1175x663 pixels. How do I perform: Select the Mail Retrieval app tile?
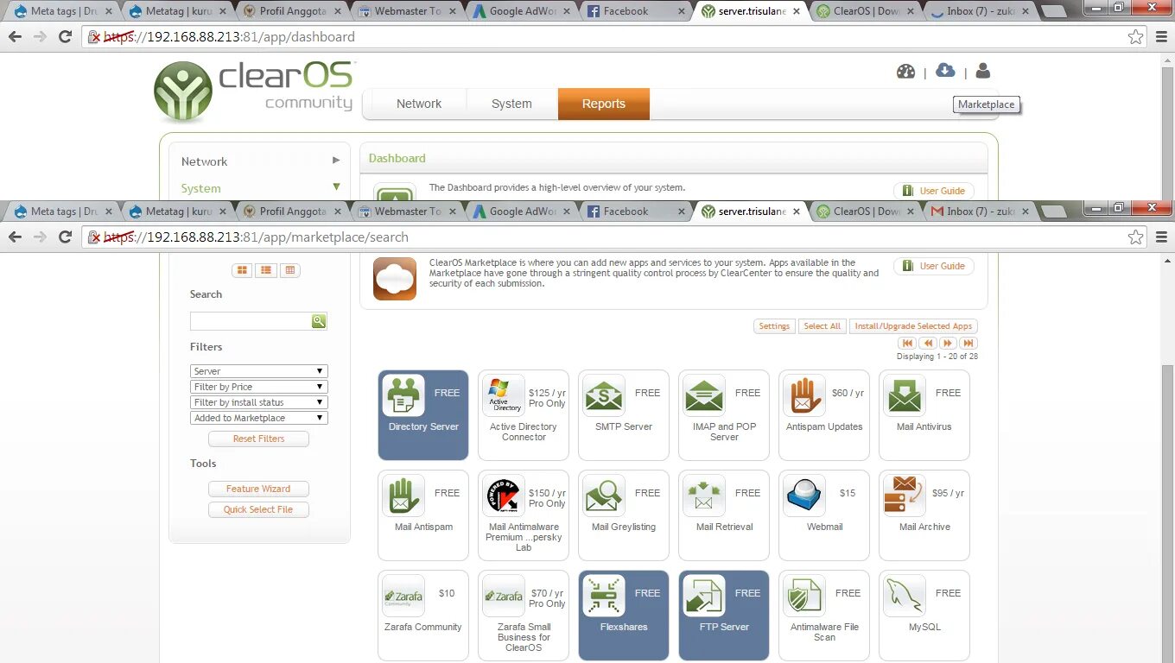click(x=724, y=515)
